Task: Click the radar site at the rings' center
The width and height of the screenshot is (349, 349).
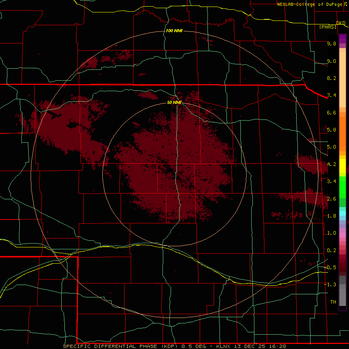Action: (x=174, y=174)
